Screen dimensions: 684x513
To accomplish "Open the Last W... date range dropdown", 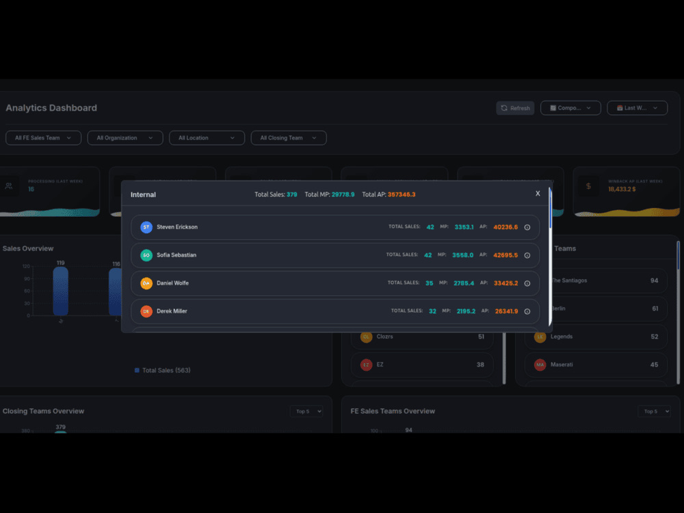I will (637, 108).
